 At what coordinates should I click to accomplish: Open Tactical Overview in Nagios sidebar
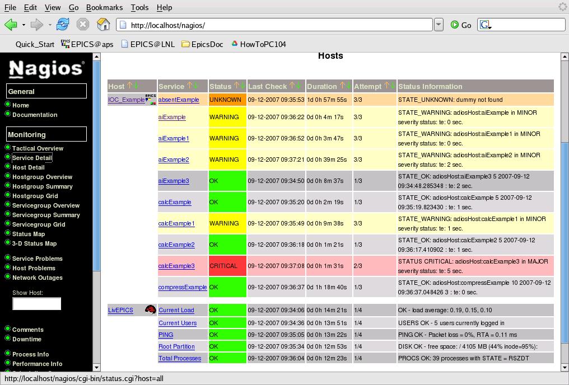[38, 148]
